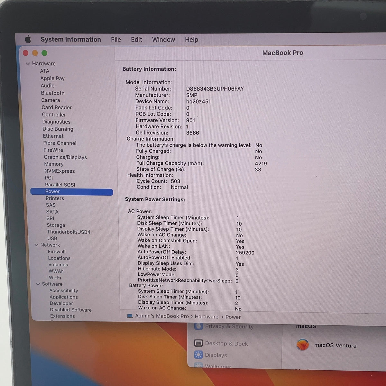
Task: Click Hardware in the path bar
Action: (x=206, y=317)
